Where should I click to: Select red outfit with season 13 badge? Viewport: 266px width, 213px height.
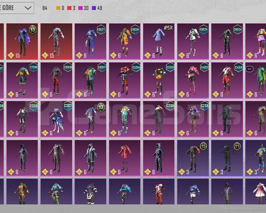coord(22,42)
